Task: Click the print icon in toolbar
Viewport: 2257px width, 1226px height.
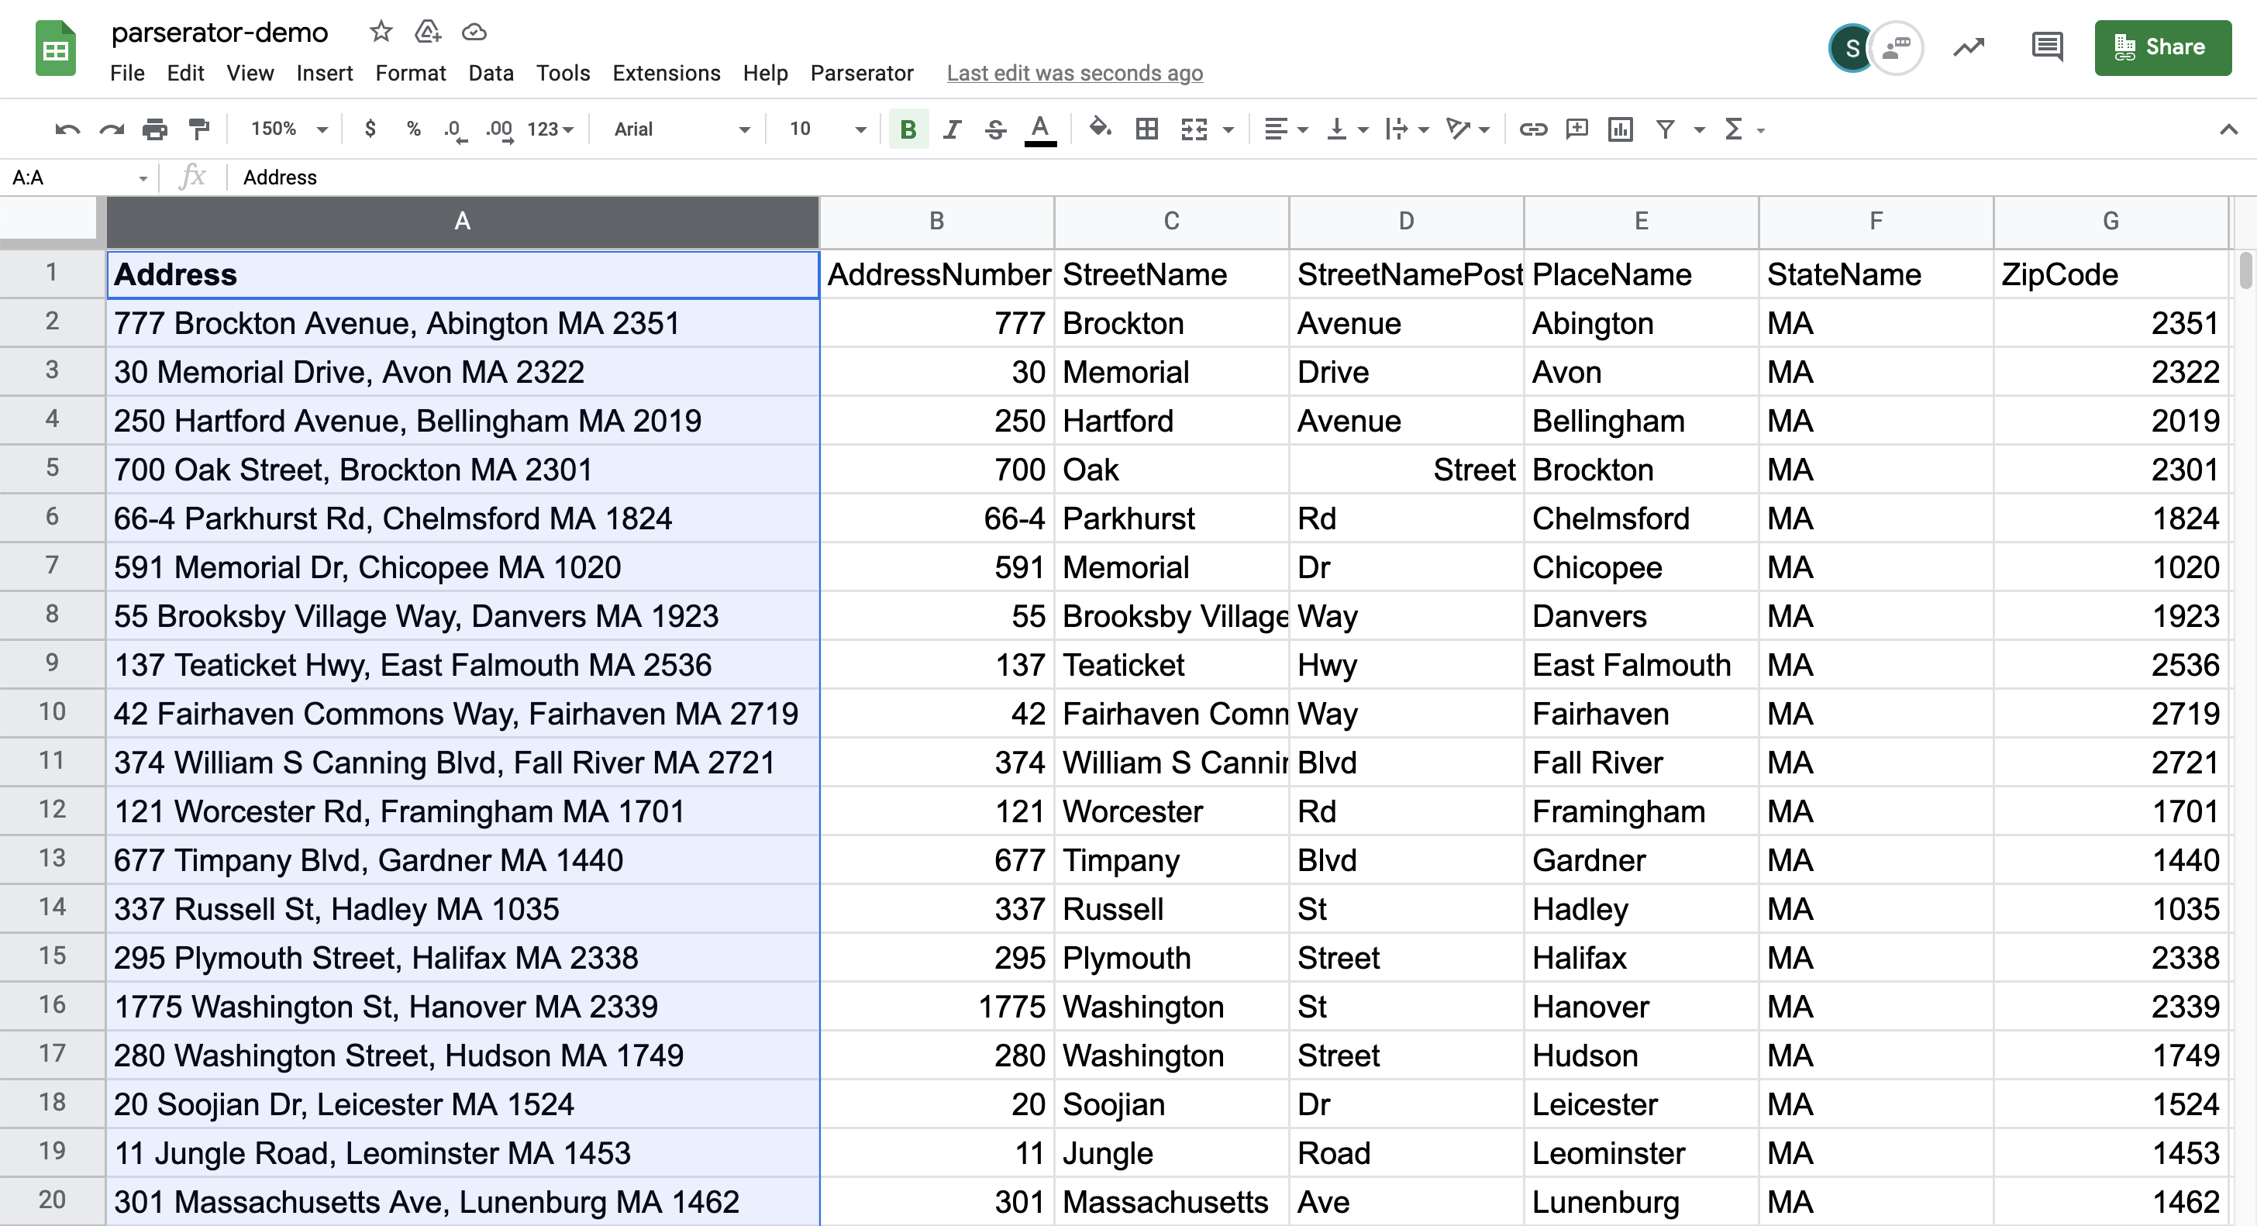Action: click(154, 129)
